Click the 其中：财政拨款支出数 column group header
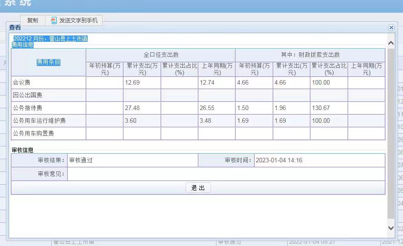The width and height of the screenshot is (403, 246). (x=310, y=55)
